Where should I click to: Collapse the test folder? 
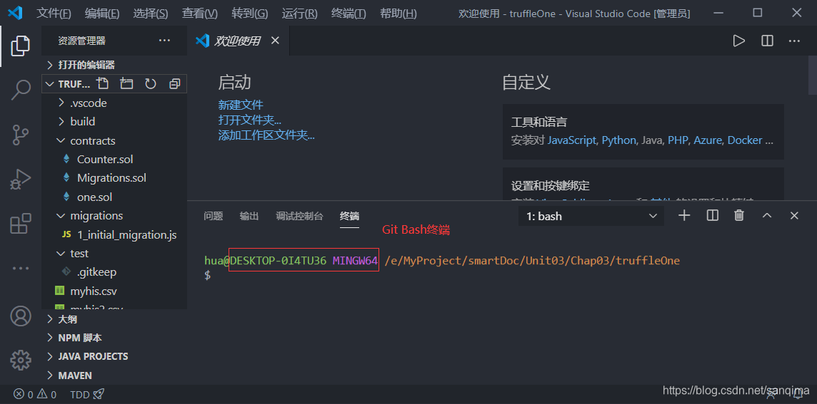coord(114,253)
